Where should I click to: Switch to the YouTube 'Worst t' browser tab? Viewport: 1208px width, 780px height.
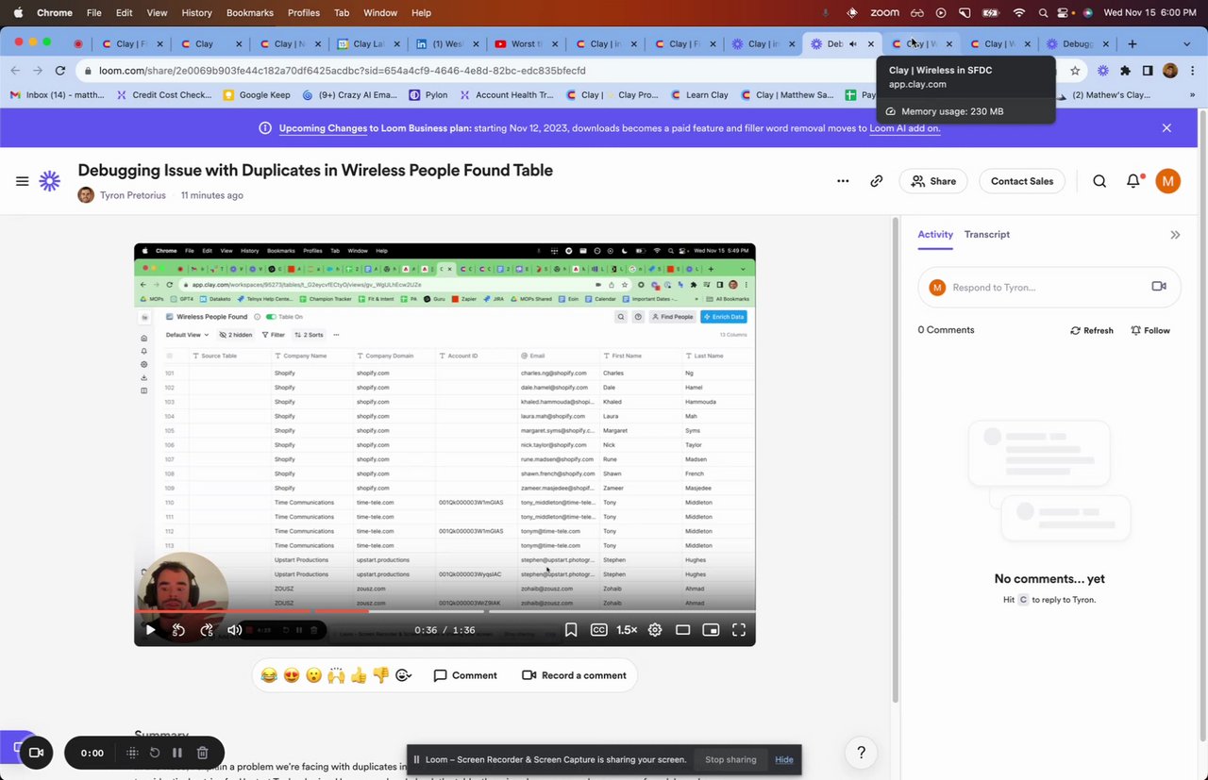pyautogui.click(x=525, y=43)
